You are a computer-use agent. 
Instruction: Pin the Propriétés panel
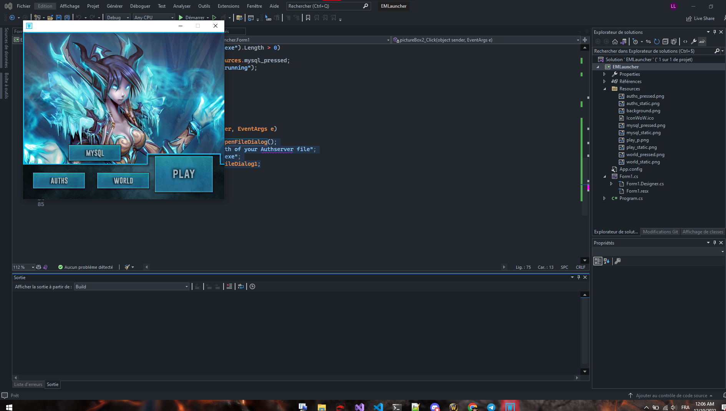point(714,243)
